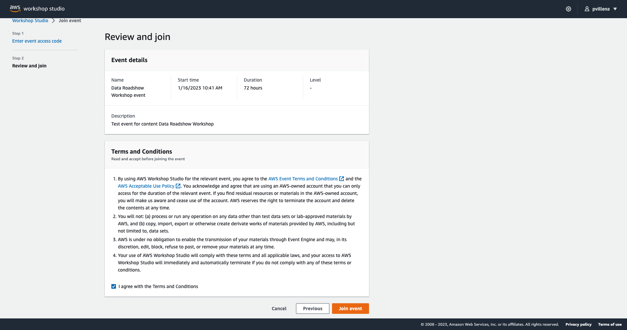The image size is (627, 330).
Task: Click Terms and Conditions section heading
Action: [x=142, y=152]
